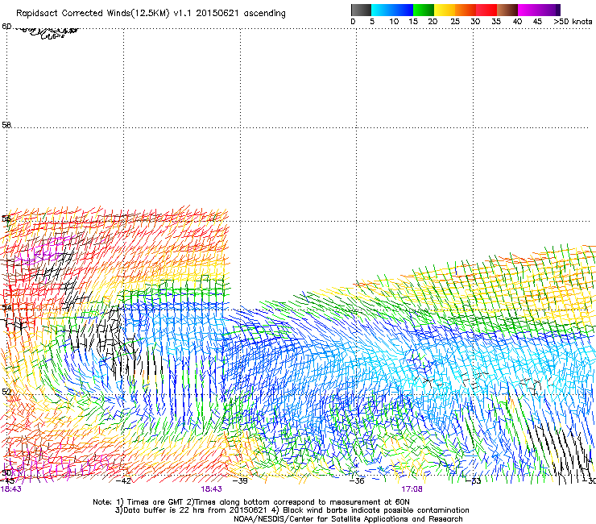Screen dimensions: 596x524
Task: Click the cyan-blue 5-15 knots color band
Action: tap(392, 10)
